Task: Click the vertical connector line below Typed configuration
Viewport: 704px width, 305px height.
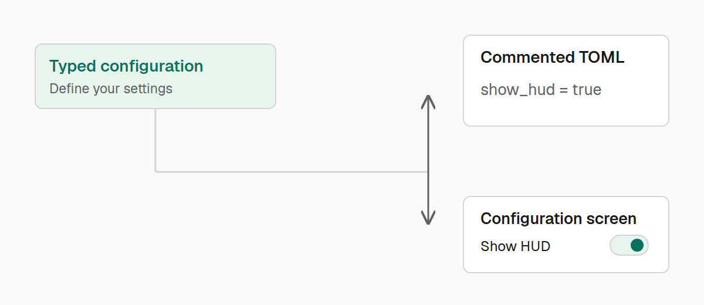Action: pos(155,140)
